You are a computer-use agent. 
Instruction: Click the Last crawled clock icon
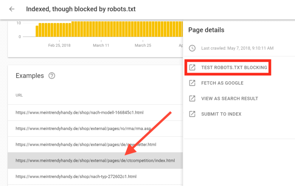pyautogui.click(x=192, y=48)
